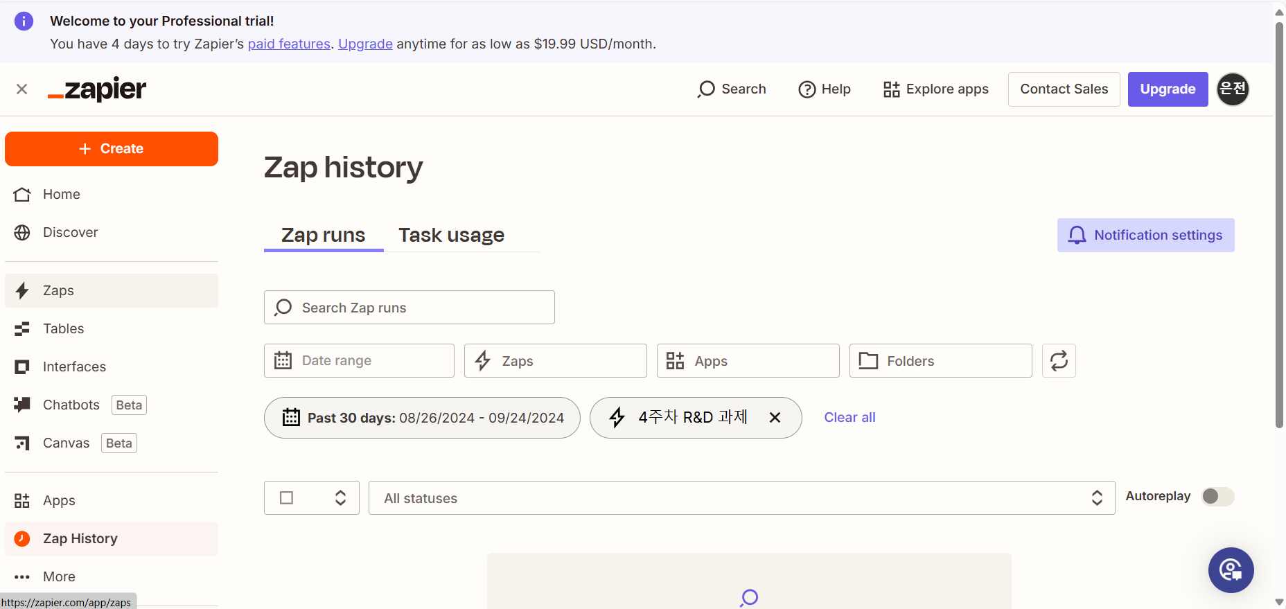Click the calendar icon in Past 30 days chip

(x=291, y=417)
